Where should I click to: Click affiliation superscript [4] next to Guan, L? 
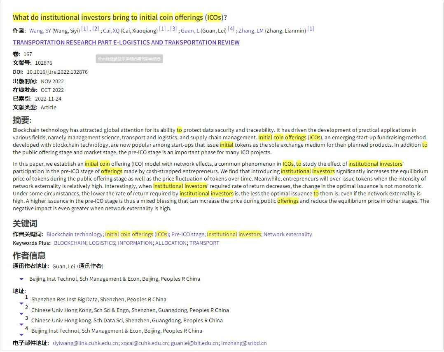tap(231, 29)
